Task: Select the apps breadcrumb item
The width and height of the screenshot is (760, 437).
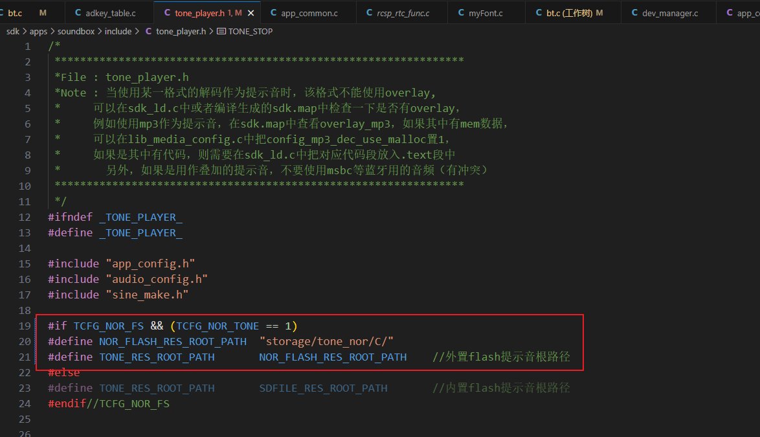Action: coord(38,32)
